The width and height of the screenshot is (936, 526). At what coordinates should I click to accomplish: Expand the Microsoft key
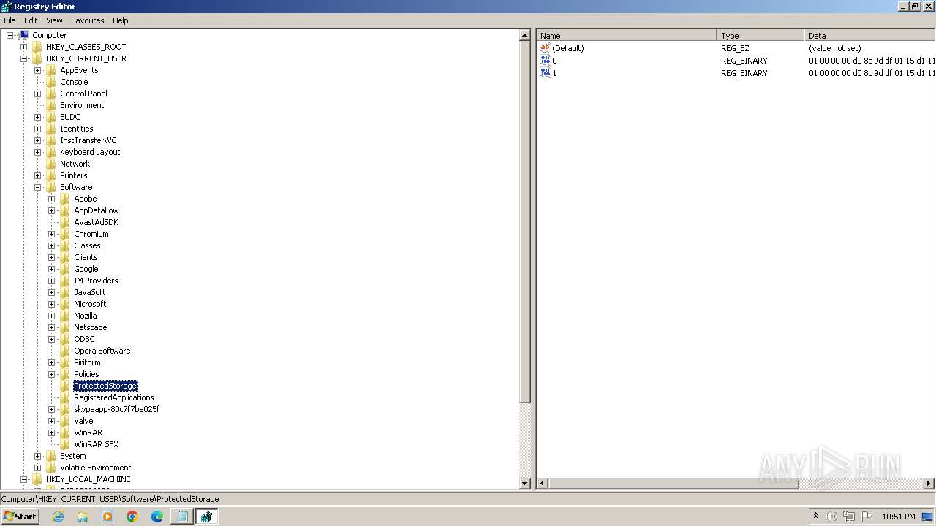pos(52,304)
